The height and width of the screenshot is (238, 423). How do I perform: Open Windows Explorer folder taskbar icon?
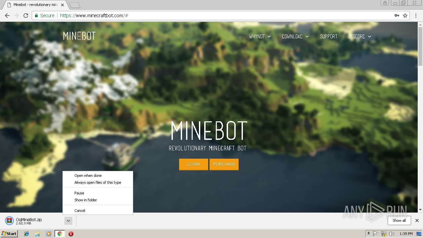pos(37,234)
